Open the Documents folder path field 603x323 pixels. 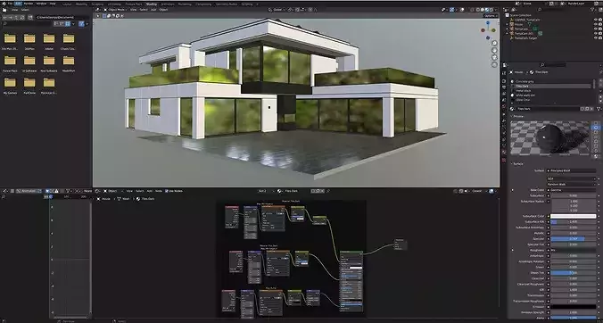pos(62,17)
